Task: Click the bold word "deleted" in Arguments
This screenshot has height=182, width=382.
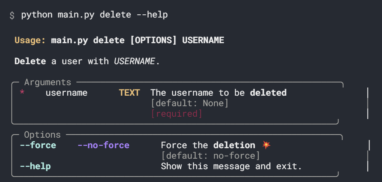Action: click(x=268, y=93)
